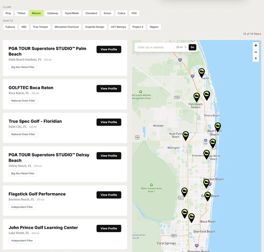This screenshot has width=264, height=252.
Task: Zoom out on the map
Action: pos(255,52)
